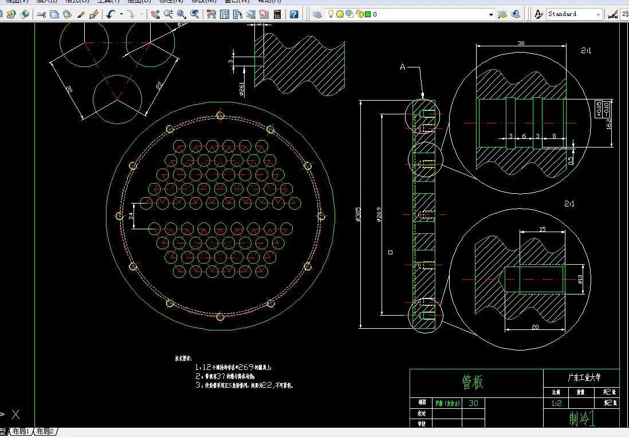629x438 pixels.
Task: Switch to the 布局1 layout tab
Action: [x=21, y=431]
